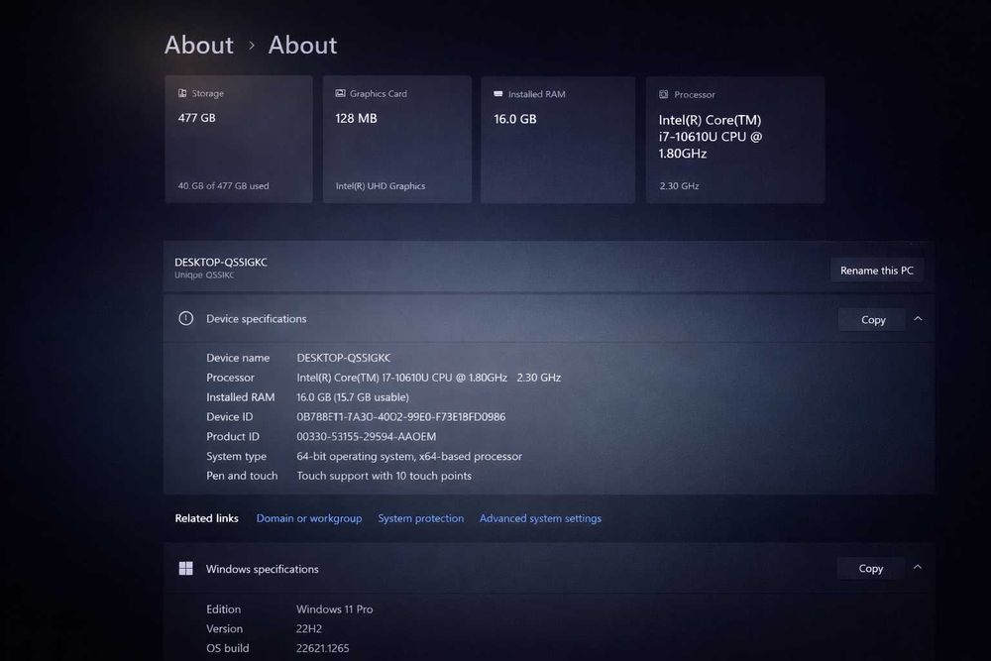Click the current About breadcrumb title
The width and height of the screenshot is (991, 661).
coord(302,45)
